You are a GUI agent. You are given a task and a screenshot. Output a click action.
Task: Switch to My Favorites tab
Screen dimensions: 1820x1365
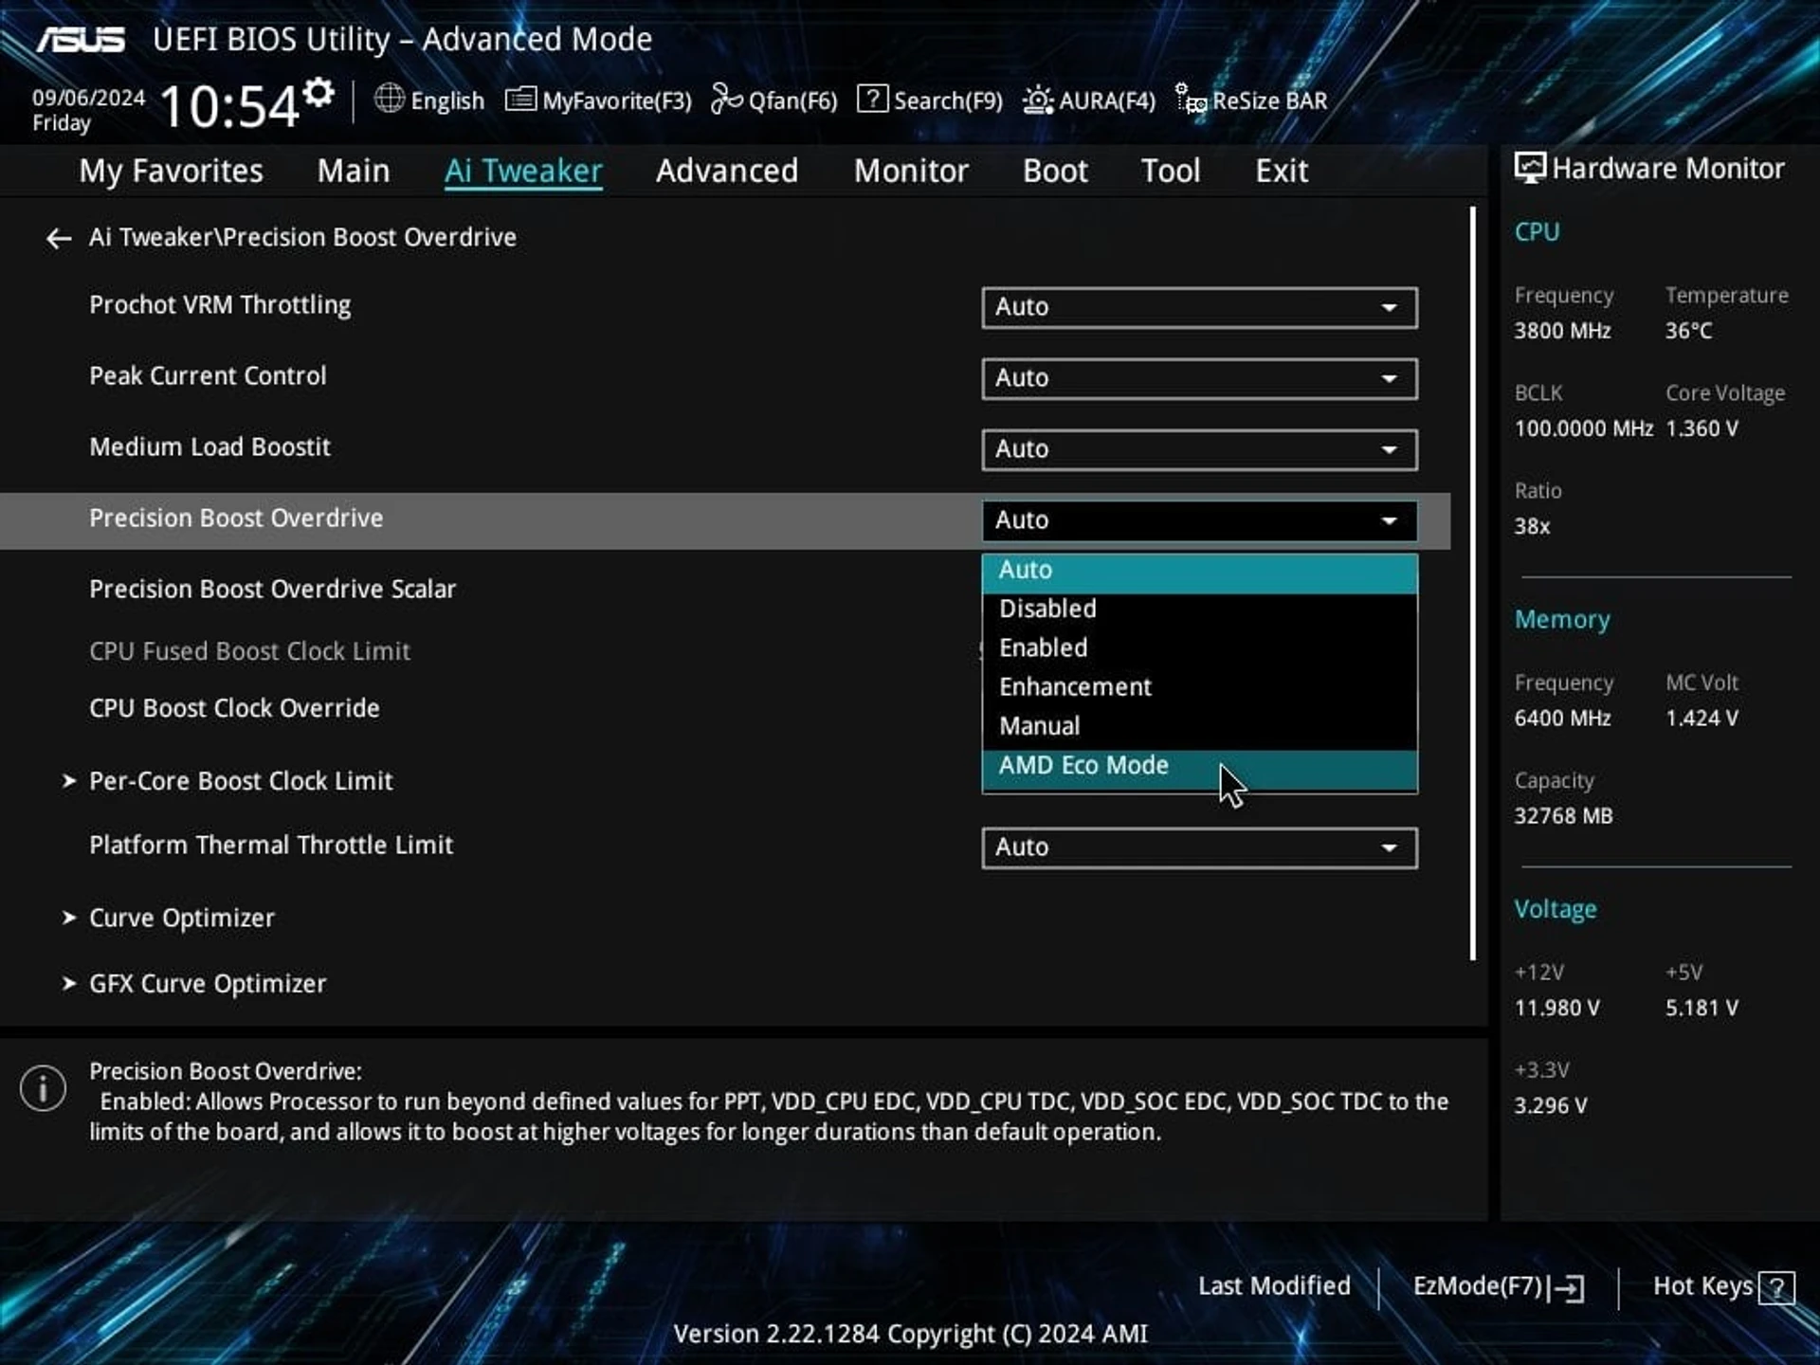(171, 171)
